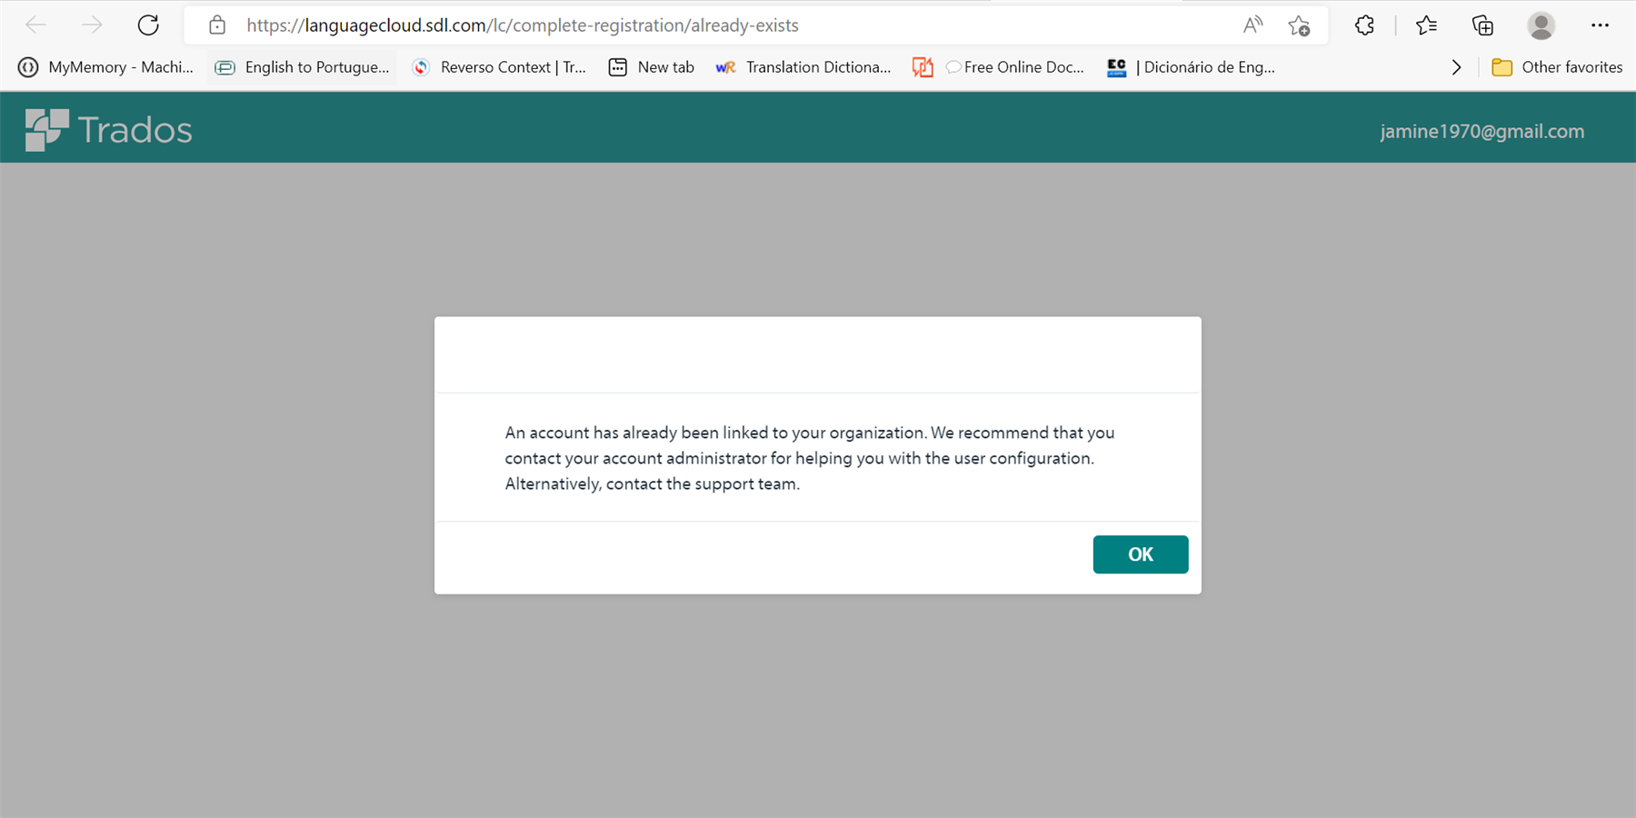The height and width of the screenshot is (818, 1636).
Task: Open the Other favorites folder
Action: (x=1556, y=66)
